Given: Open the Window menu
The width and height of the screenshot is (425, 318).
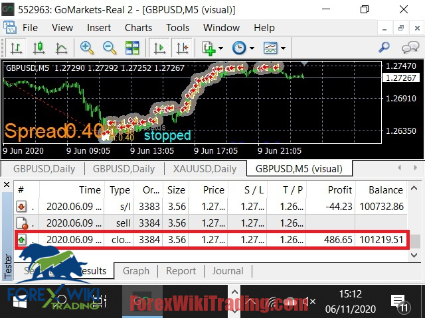Looking at the screenshot, I should click(221, 28).
